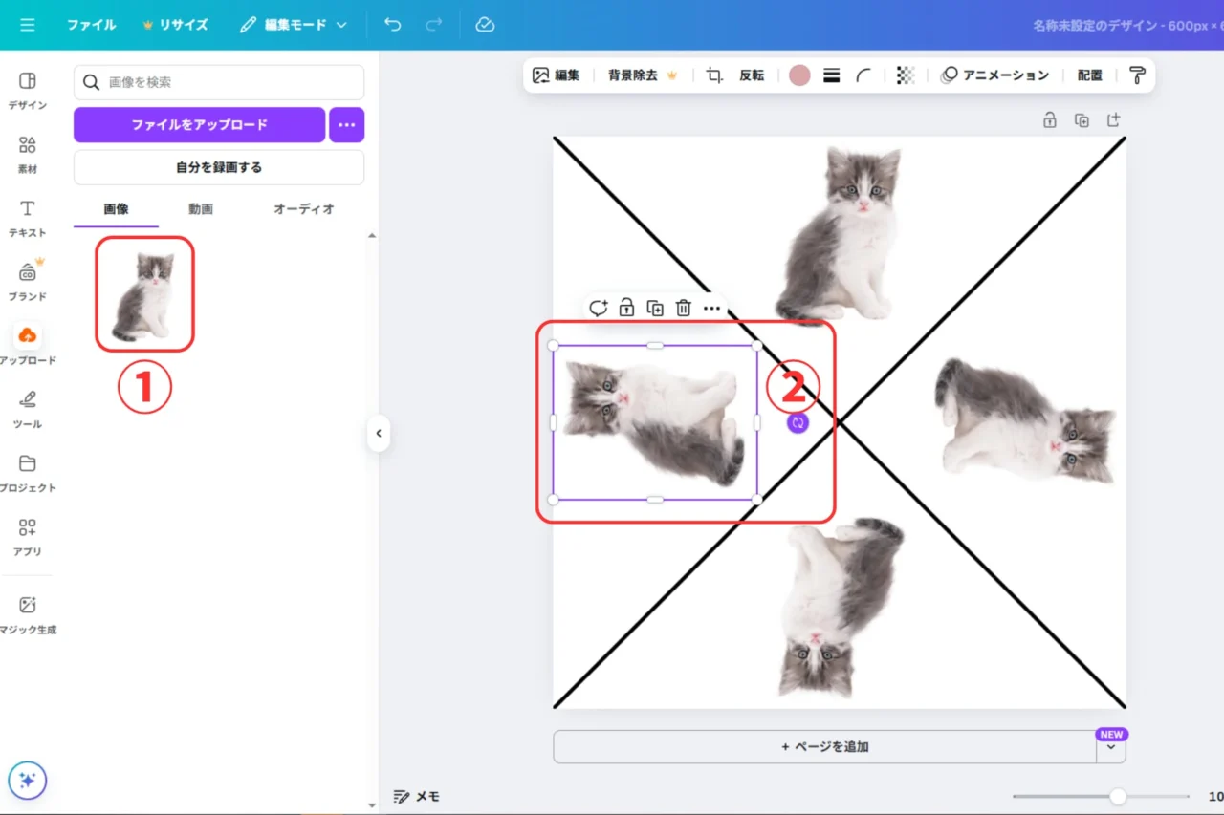
Task: Switch to the 動画 tab
Action: pos(201,208)
